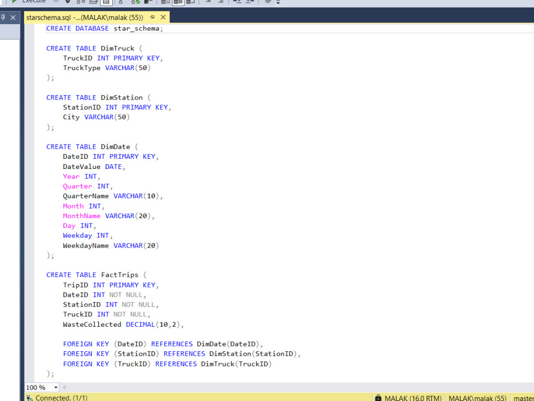Click the 'TripID INT PRIMARY KEY,' line
Image resolution: width=534 pixels, height=401 pixels.
(111, 285)
